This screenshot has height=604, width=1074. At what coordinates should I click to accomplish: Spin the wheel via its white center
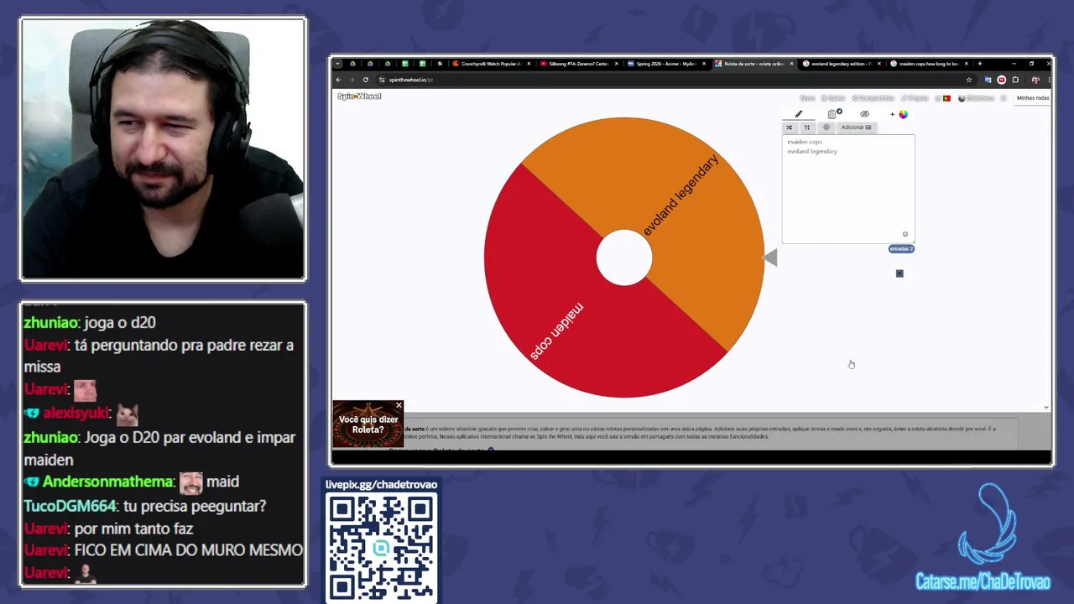(x=624, y=258)
